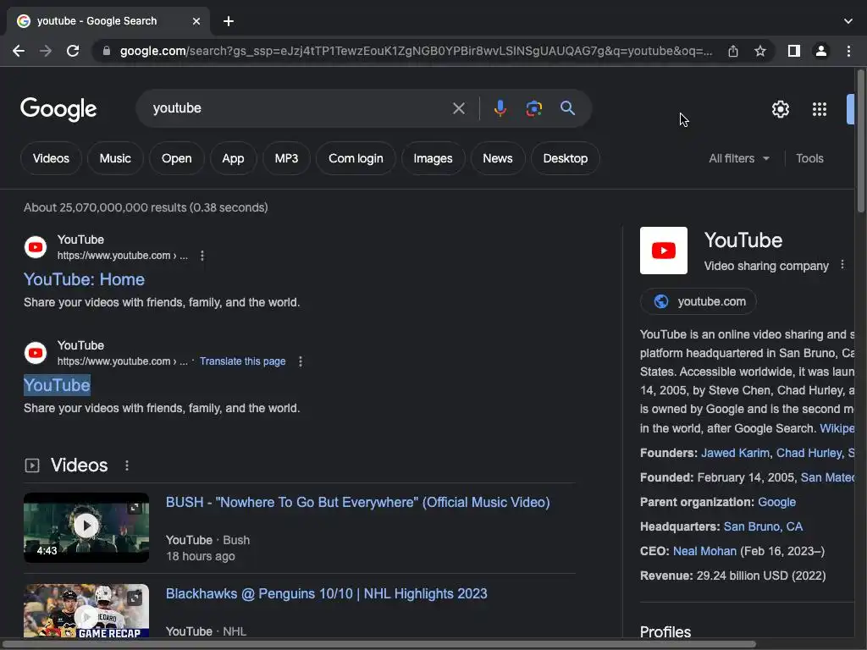867x650 pixels.
Task: Select the News filter chip
Action: pos(498,158)
